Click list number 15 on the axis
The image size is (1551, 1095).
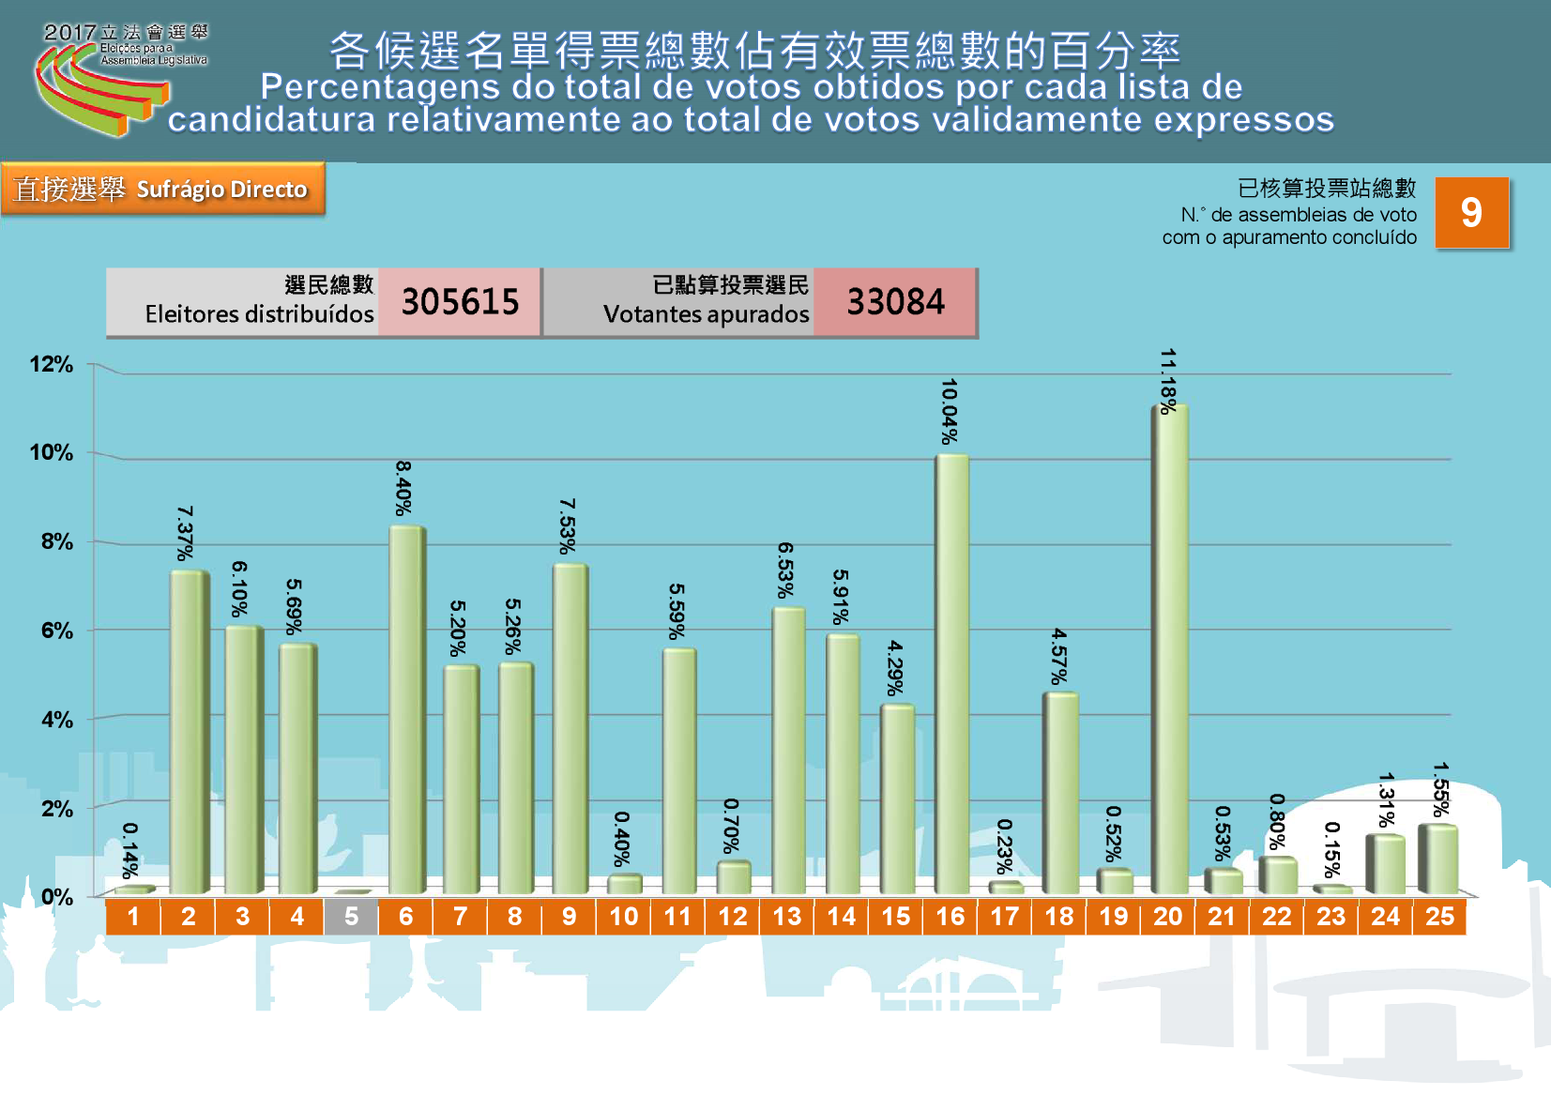click(895, 917)
